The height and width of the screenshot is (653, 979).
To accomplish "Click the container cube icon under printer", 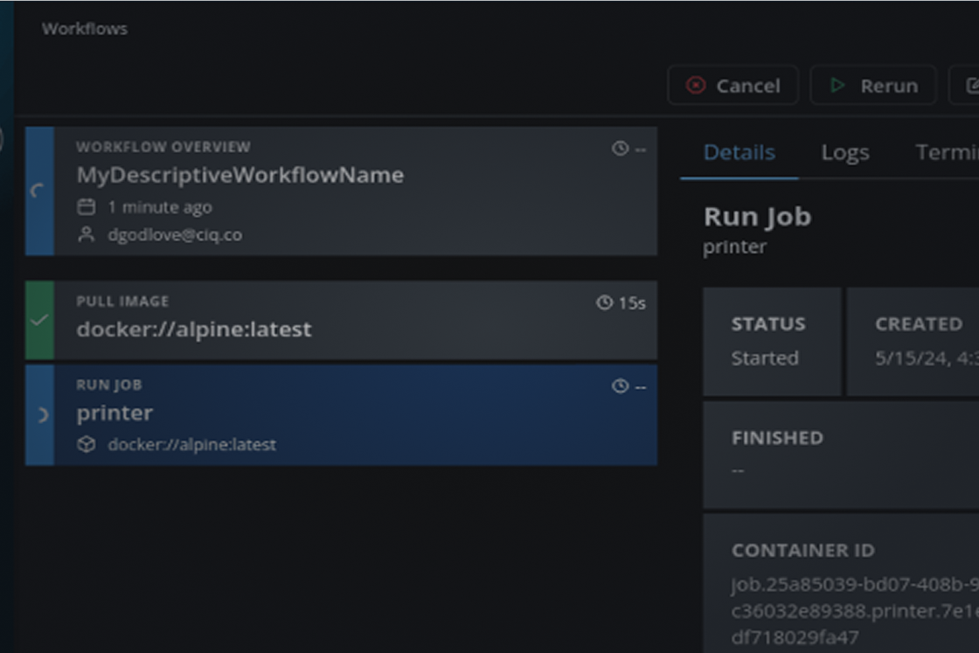I will click(x=86, y=444).
